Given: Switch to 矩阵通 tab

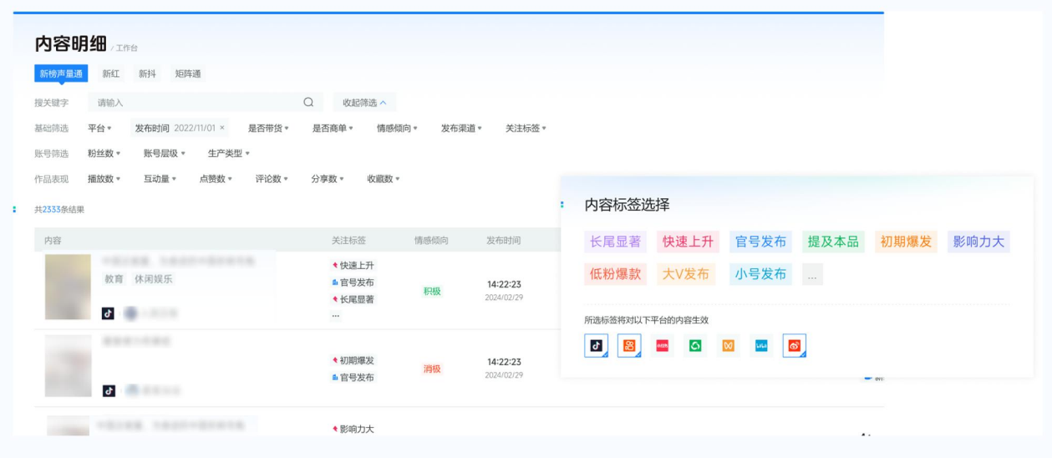Looking at the screenshot, I should pyautogui.click(x=188, y=74).
